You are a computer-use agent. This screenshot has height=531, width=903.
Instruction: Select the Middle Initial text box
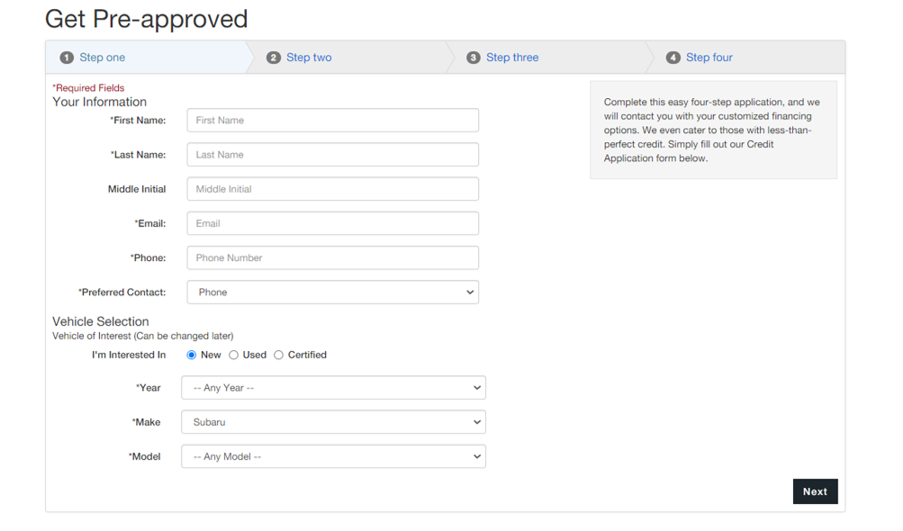332,189
